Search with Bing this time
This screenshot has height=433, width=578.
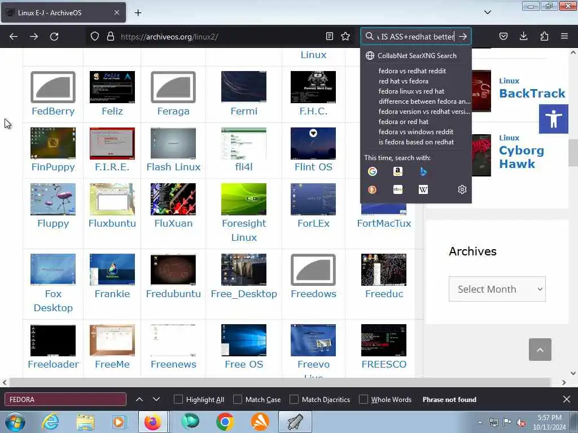423,171
